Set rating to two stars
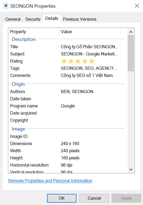143x205 pixels. 71,61
